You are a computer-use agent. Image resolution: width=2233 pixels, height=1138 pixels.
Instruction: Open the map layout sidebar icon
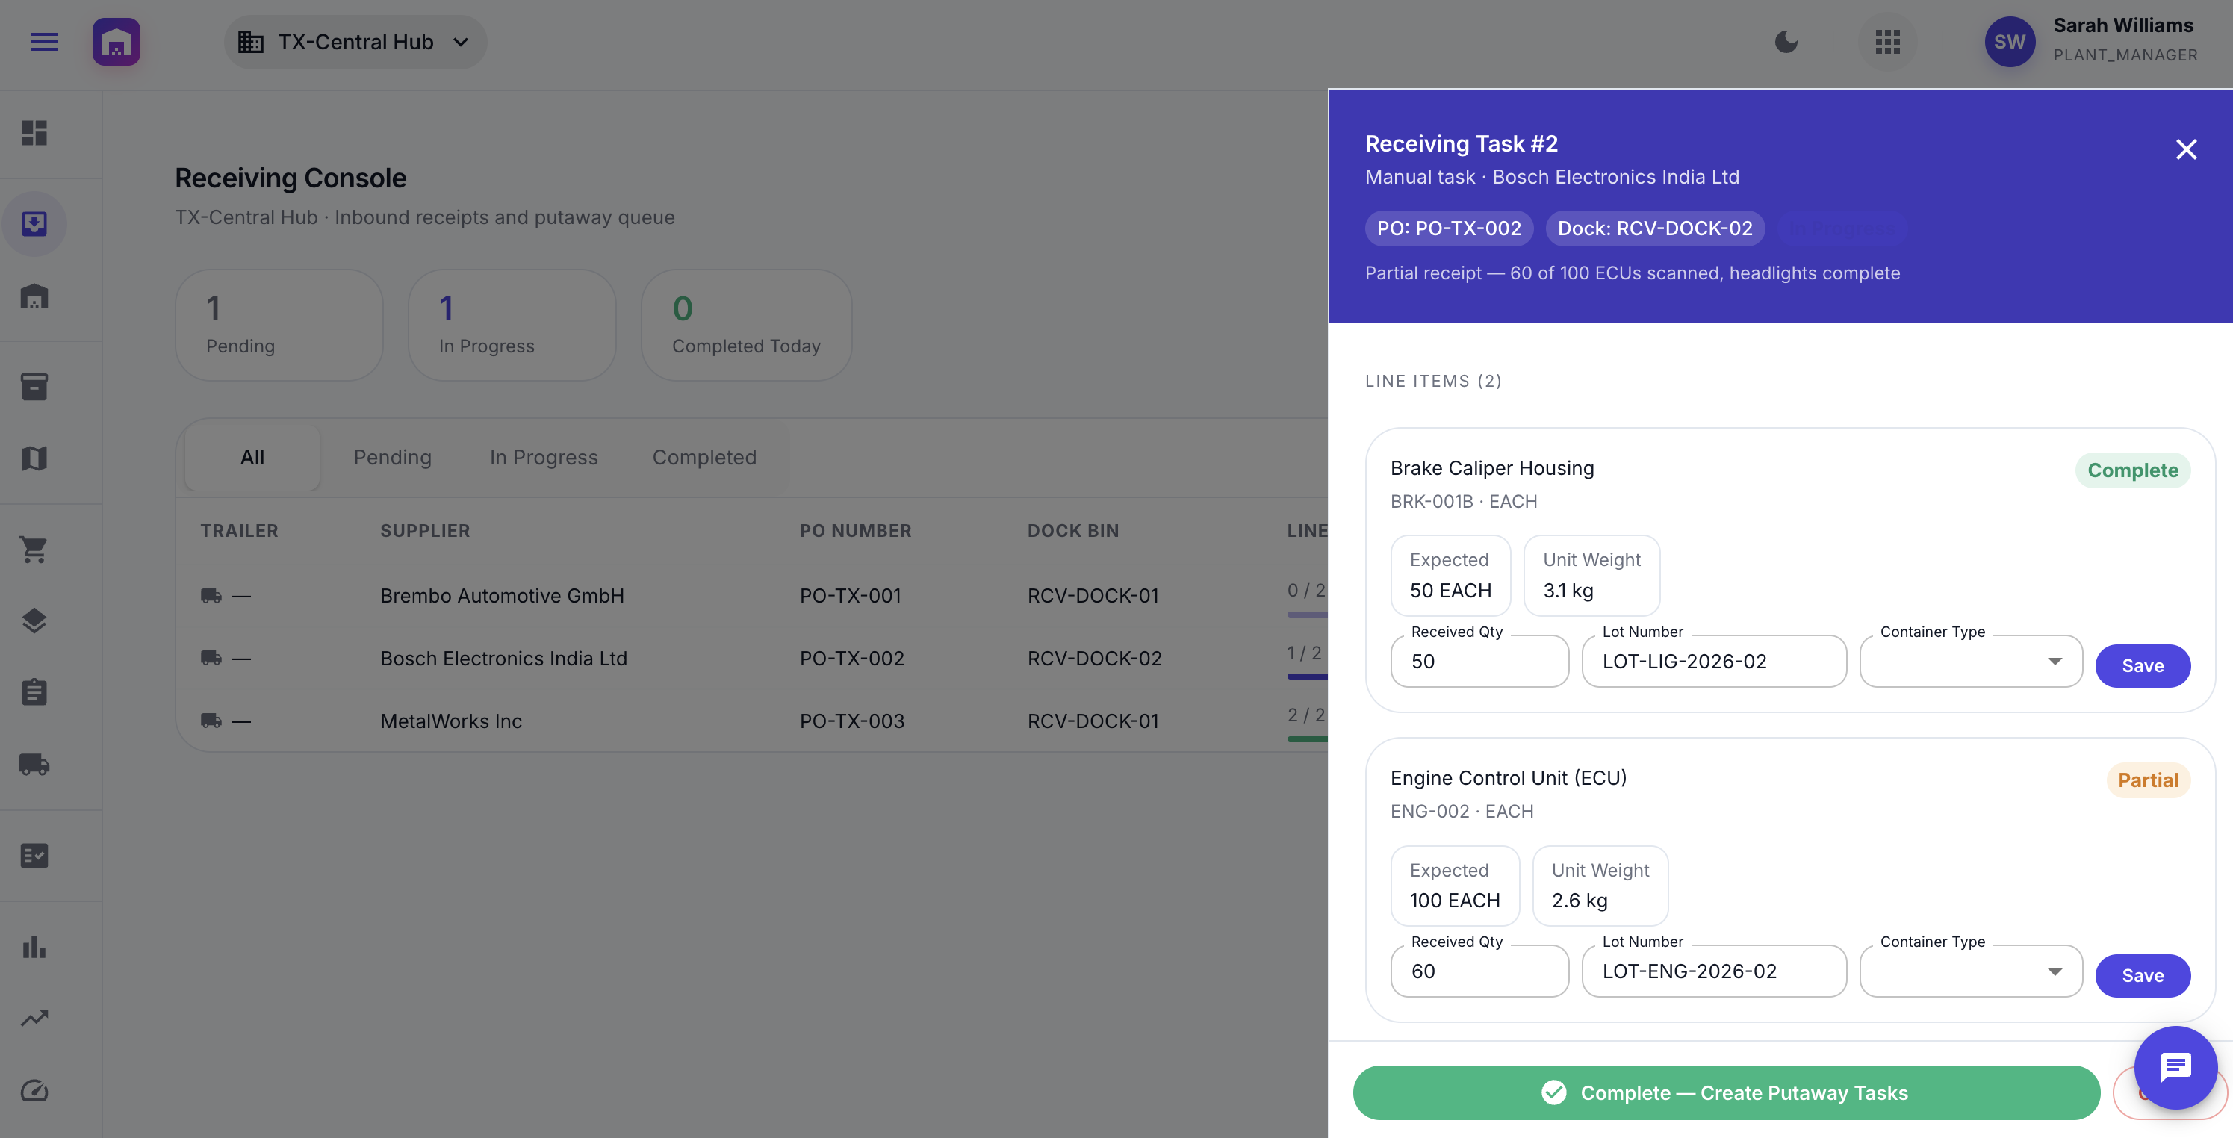(x=34, y=458)
